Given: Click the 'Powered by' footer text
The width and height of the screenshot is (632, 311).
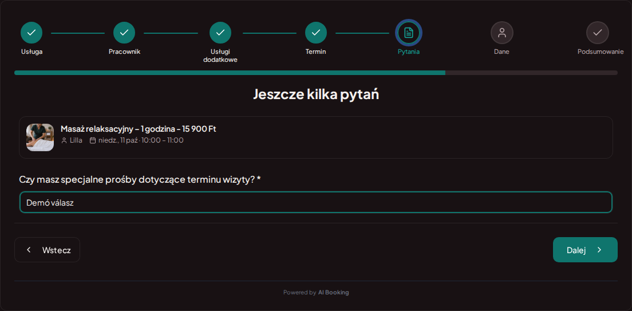Looking at the screenshot, I should pyautogui.click(x=299, y=293).
